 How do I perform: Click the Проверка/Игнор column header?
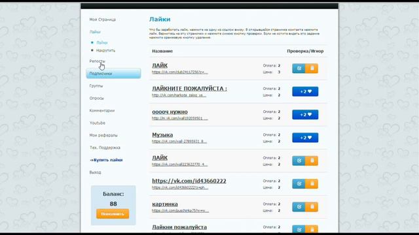(305, 51)
